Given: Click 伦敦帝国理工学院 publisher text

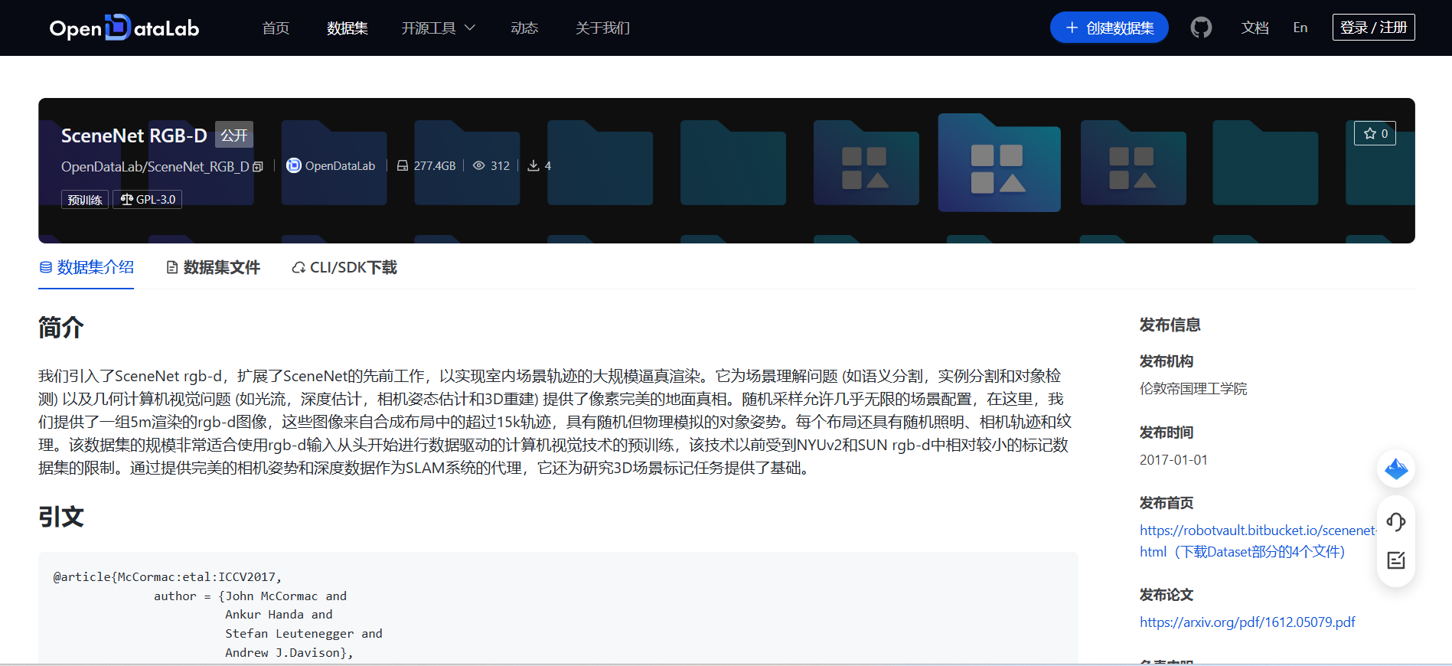Looking at the screenshot, I should click(1193, 389).
